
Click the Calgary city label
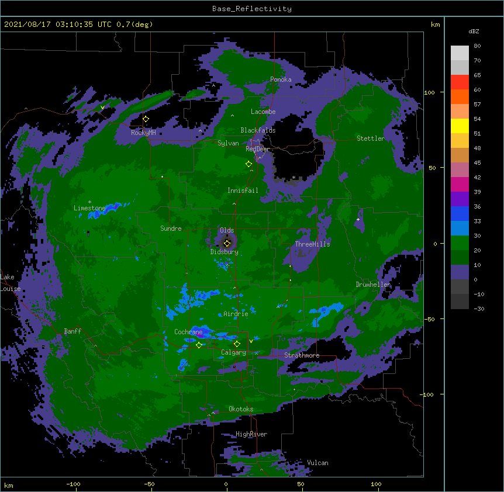[x=234, y=352]
